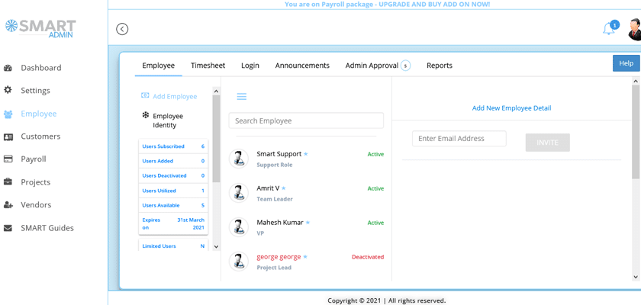
Task: Focus the Enter Email Address field
Action: coord(459,139)
